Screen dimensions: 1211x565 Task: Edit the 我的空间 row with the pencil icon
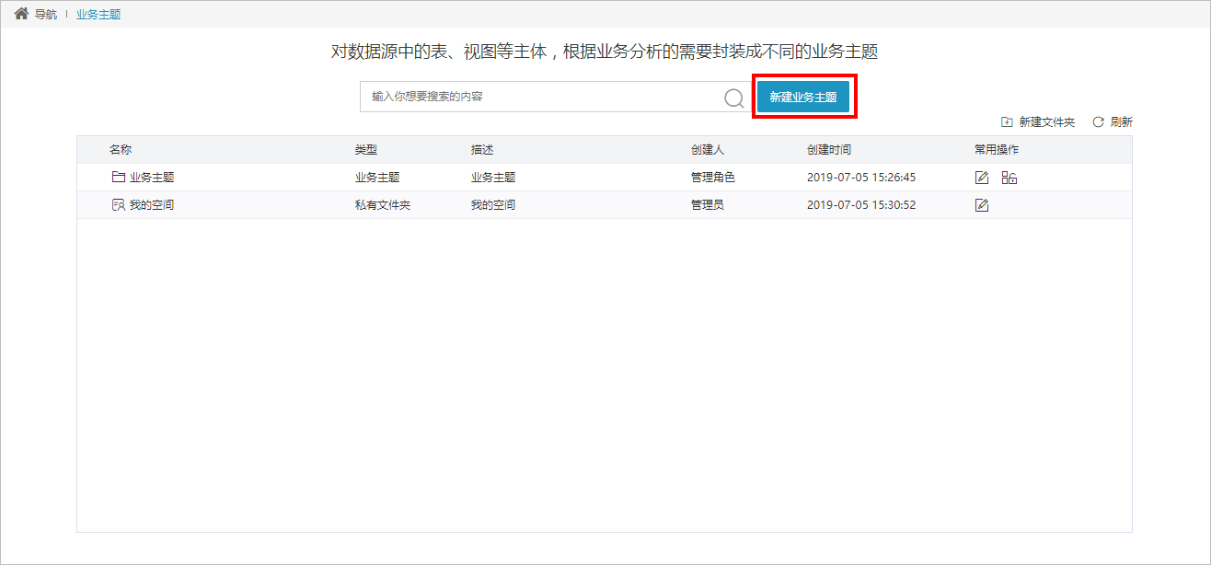click(982, 205)
